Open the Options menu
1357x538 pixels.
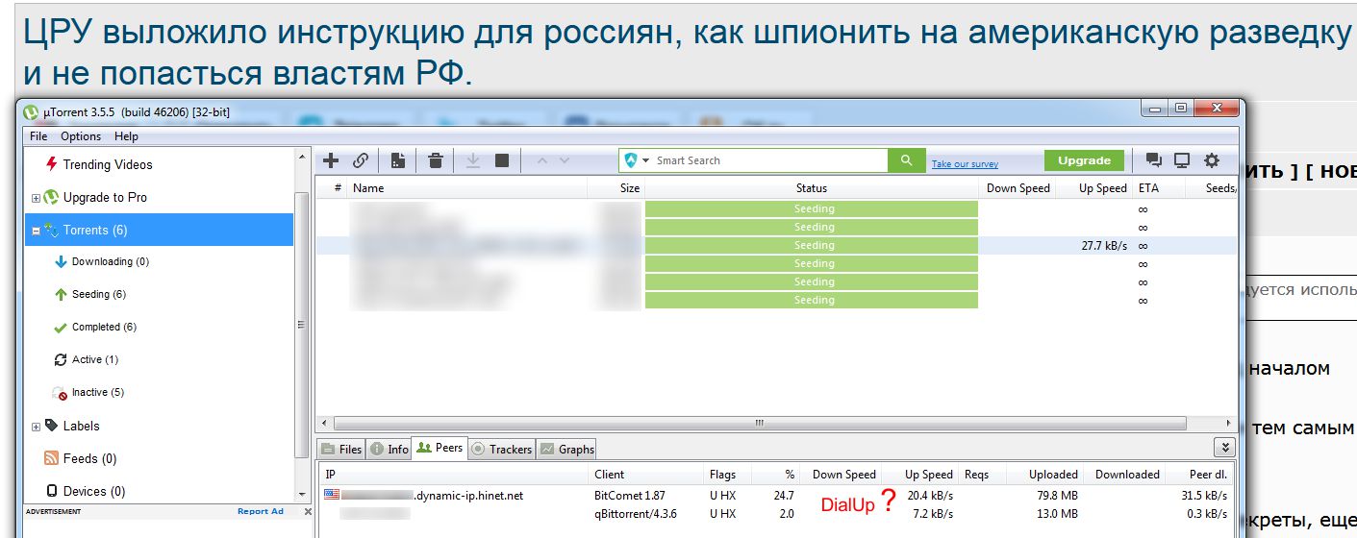point(81,136)
